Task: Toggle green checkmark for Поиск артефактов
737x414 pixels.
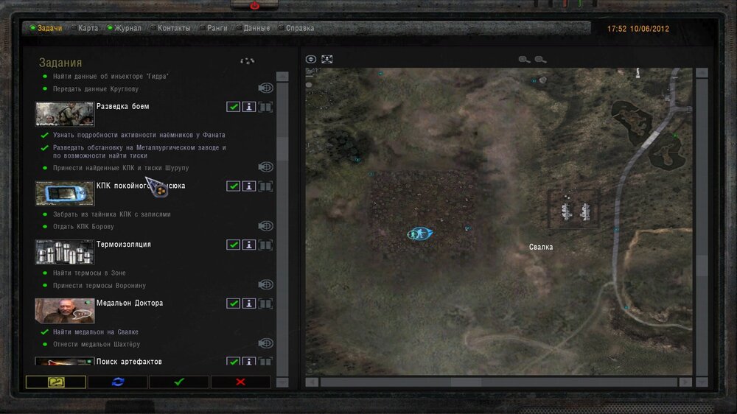Action: 233,362
